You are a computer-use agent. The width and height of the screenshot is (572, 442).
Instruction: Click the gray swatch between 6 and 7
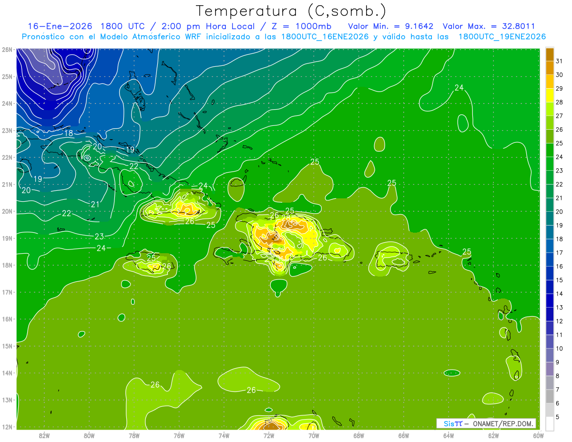tap(550, 396)
